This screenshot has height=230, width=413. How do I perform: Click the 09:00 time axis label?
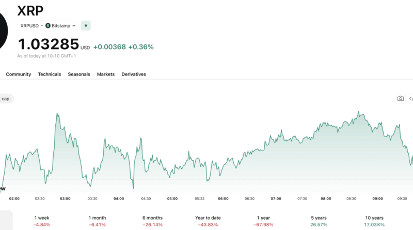click(377, 198)
